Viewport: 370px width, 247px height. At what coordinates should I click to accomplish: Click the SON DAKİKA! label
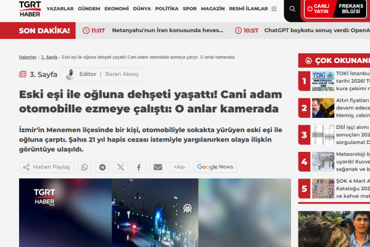44,31
